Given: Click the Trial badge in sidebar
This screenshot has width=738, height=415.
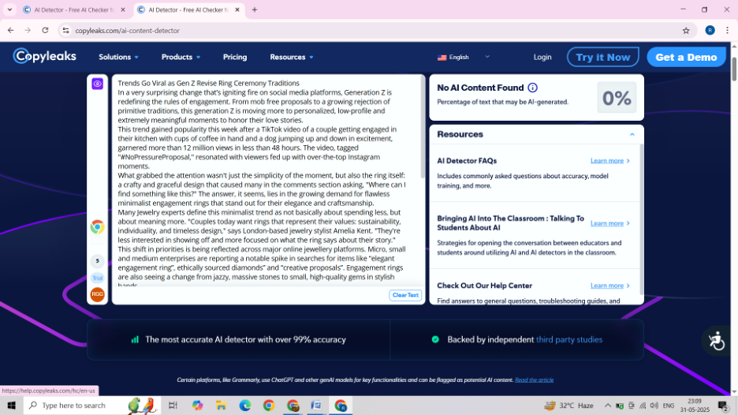Looking at the screenshot, I should point(98,278).
